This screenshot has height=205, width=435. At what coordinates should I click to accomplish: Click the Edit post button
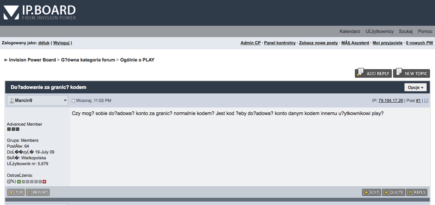[371, 192]
